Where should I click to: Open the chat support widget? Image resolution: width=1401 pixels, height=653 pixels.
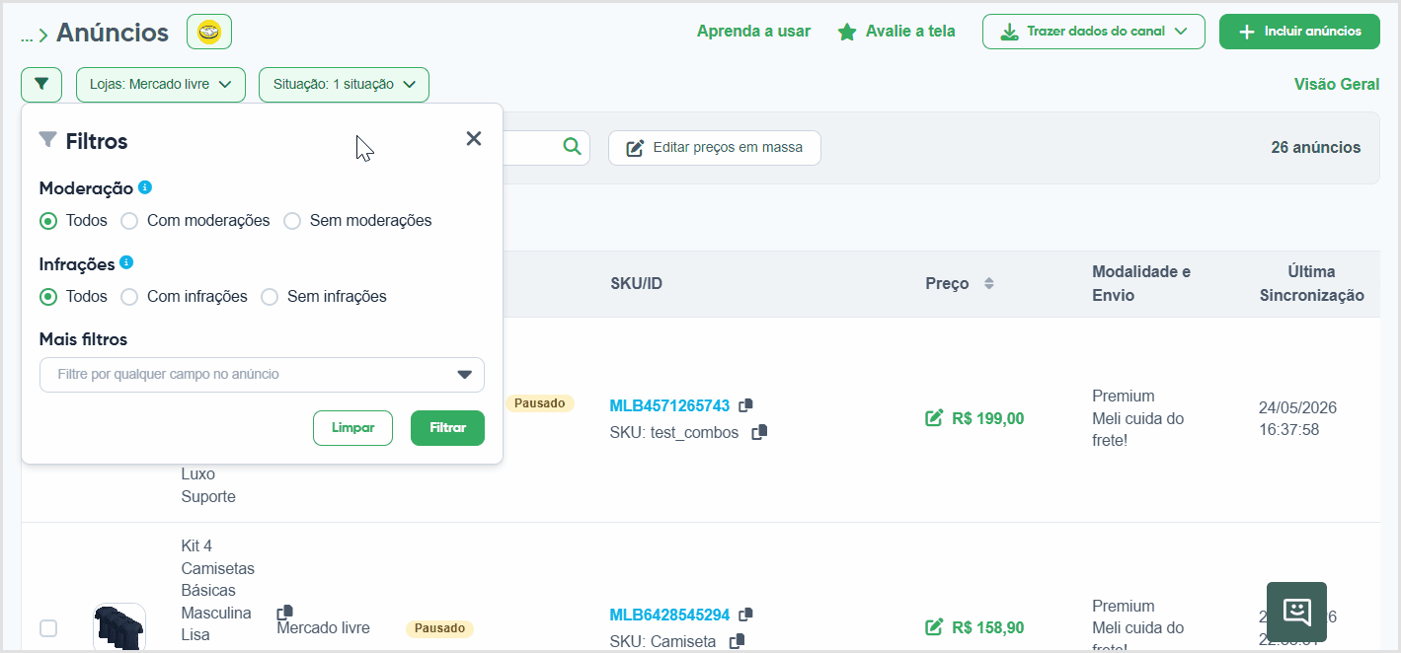pos(1296,612)
